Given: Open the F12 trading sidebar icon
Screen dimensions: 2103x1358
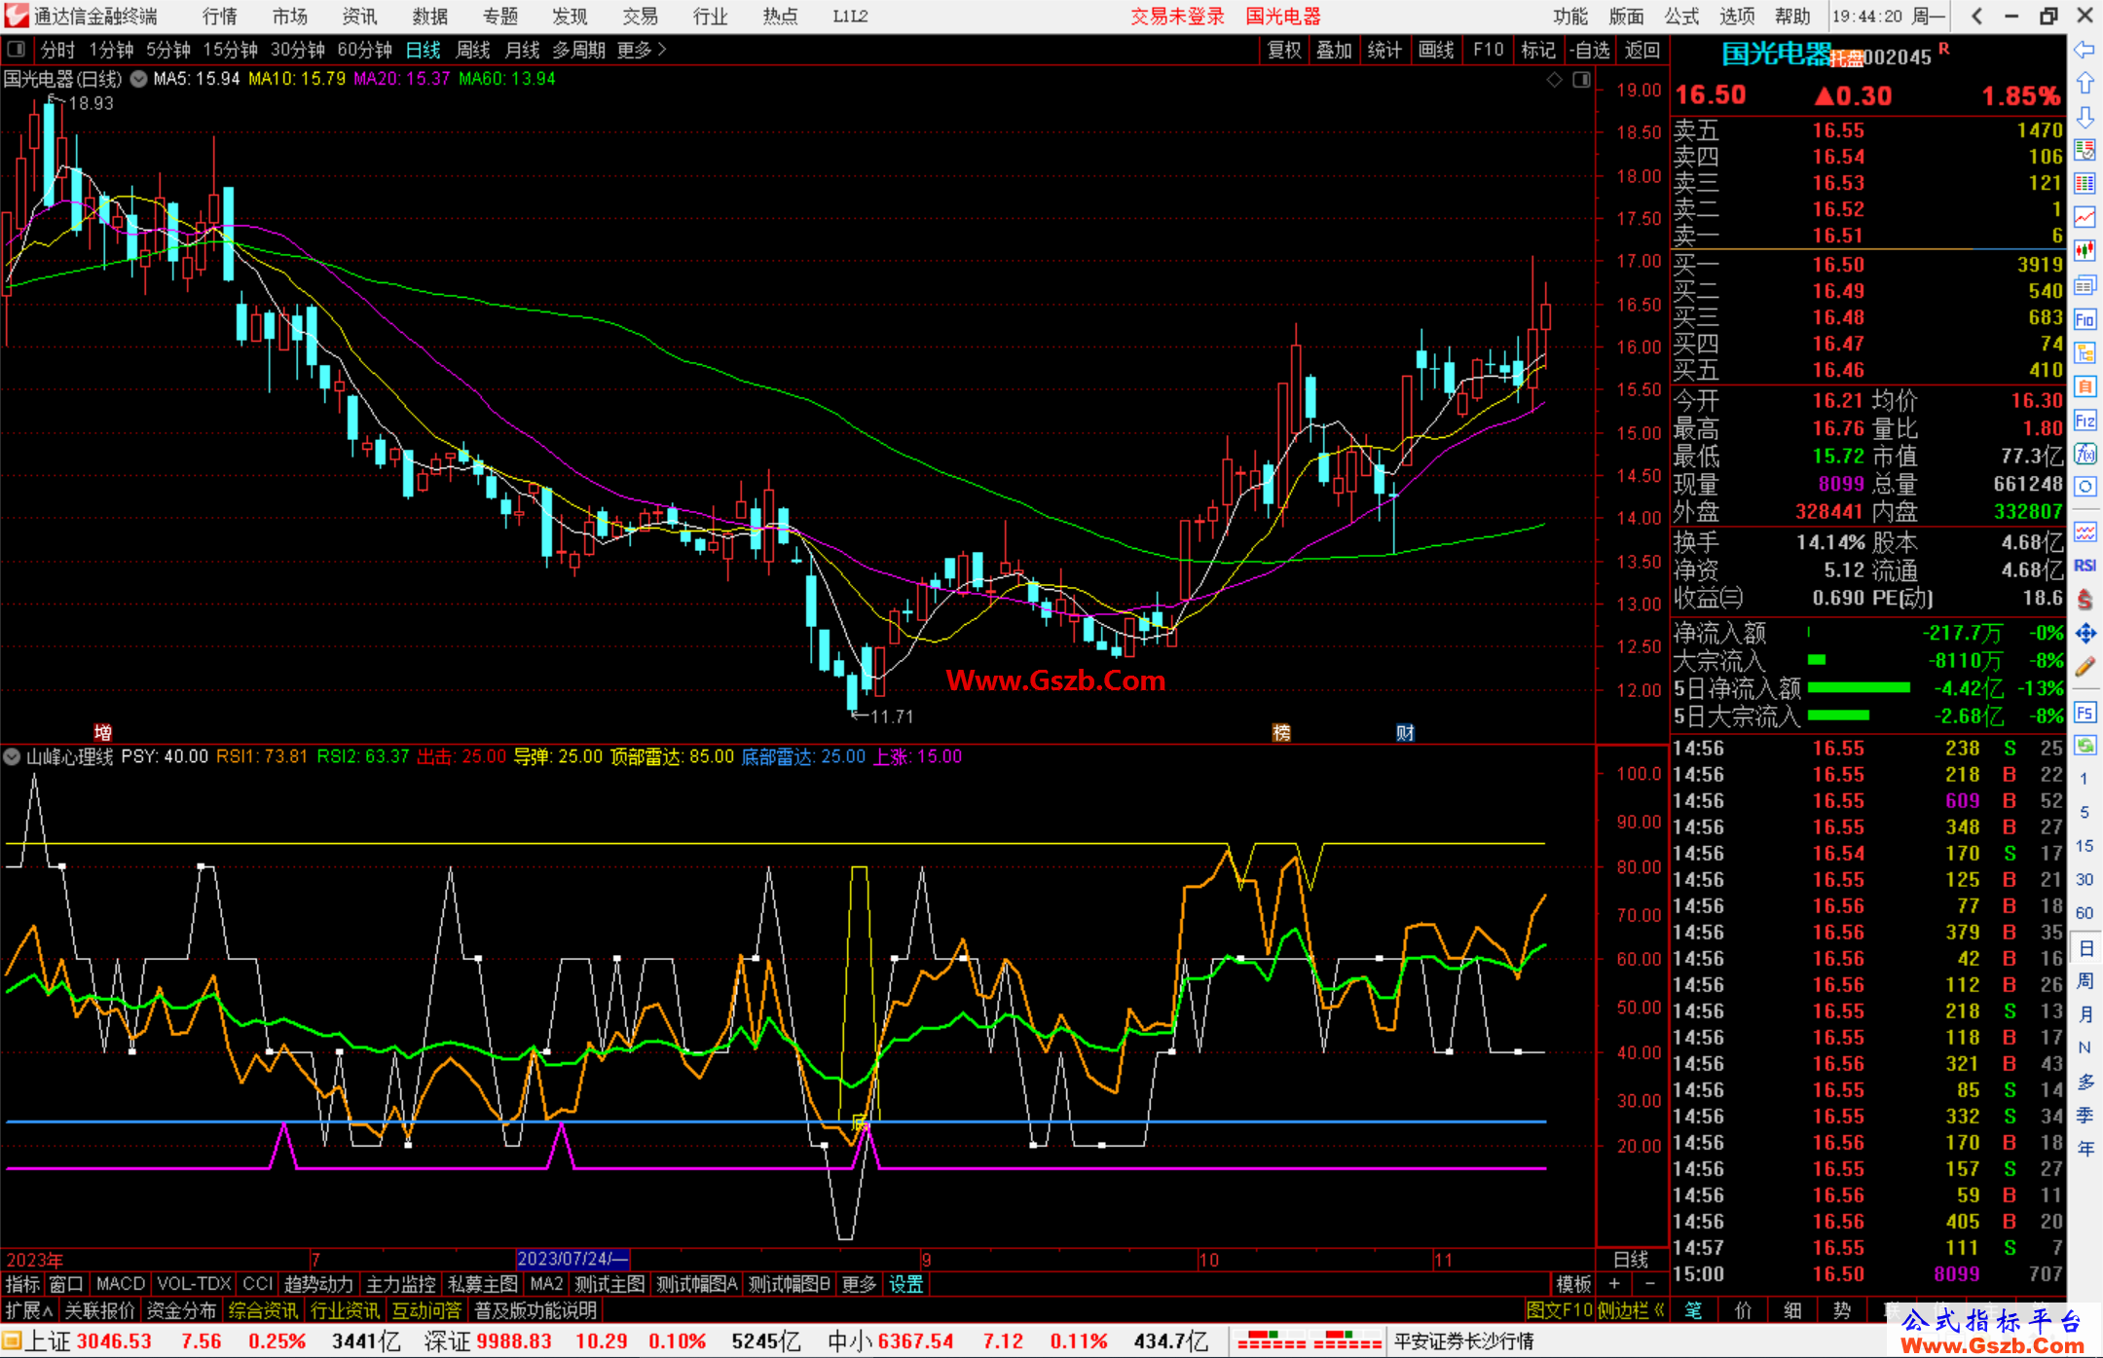Looking at the screenshot, I should click(x=2085, y=422).
